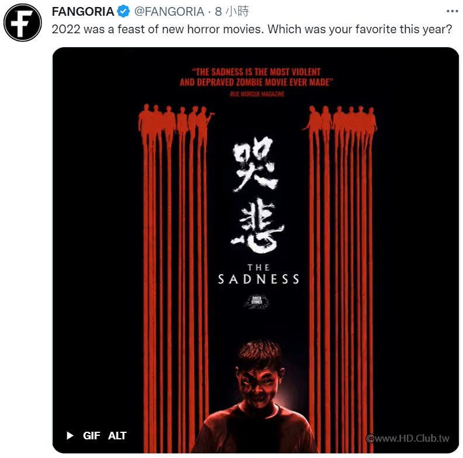This screenshot has width=463, height=458.
Task: Visit the @FANGORIA handle link
Action: tap(169, 12)
